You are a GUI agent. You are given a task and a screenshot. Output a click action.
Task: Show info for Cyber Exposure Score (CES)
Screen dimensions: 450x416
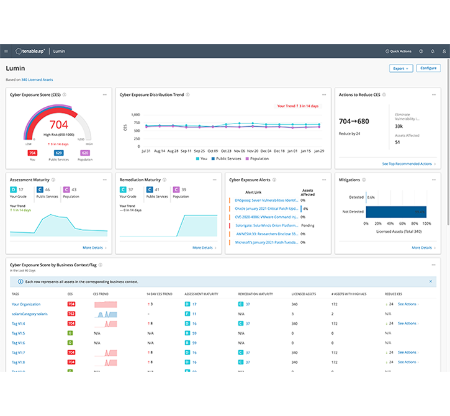click(65, 95)
